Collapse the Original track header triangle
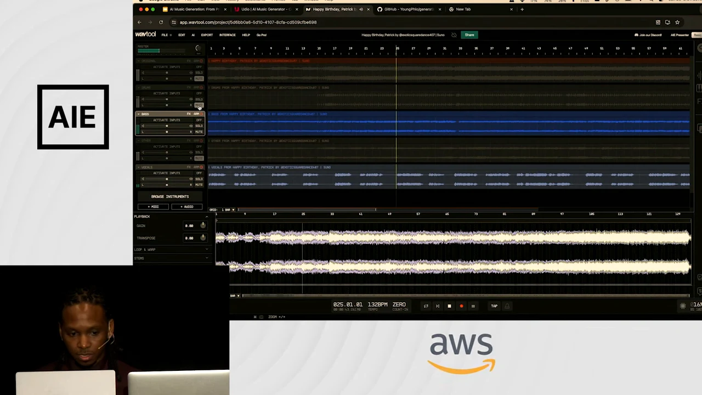The width and height of the screenshot is (702, 395). click(x=139, y=61)
